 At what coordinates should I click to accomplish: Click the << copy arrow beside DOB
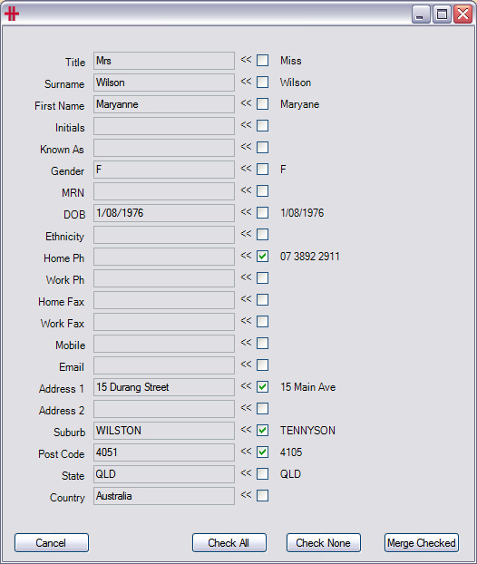click(x=246, y=211)
